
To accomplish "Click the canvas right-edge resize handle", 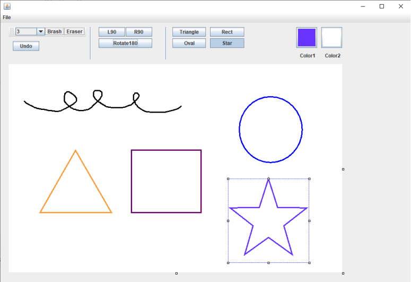I will pyautogui.click(x=343, y=169).
